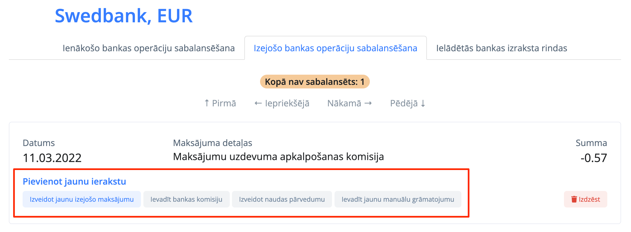The width and height of the screenshot is (631, 232).
Task: Click the Maksājuma detaļas label
Action: click(x=212, y=143)
